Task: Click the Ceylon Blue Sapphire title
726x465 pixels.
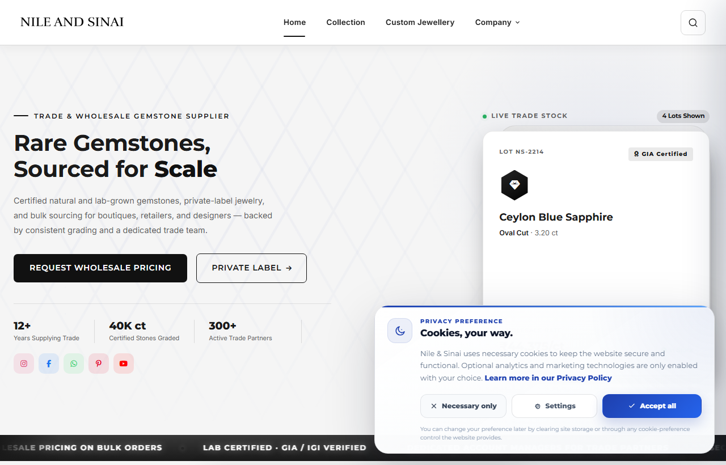Action: click(556, 217)
